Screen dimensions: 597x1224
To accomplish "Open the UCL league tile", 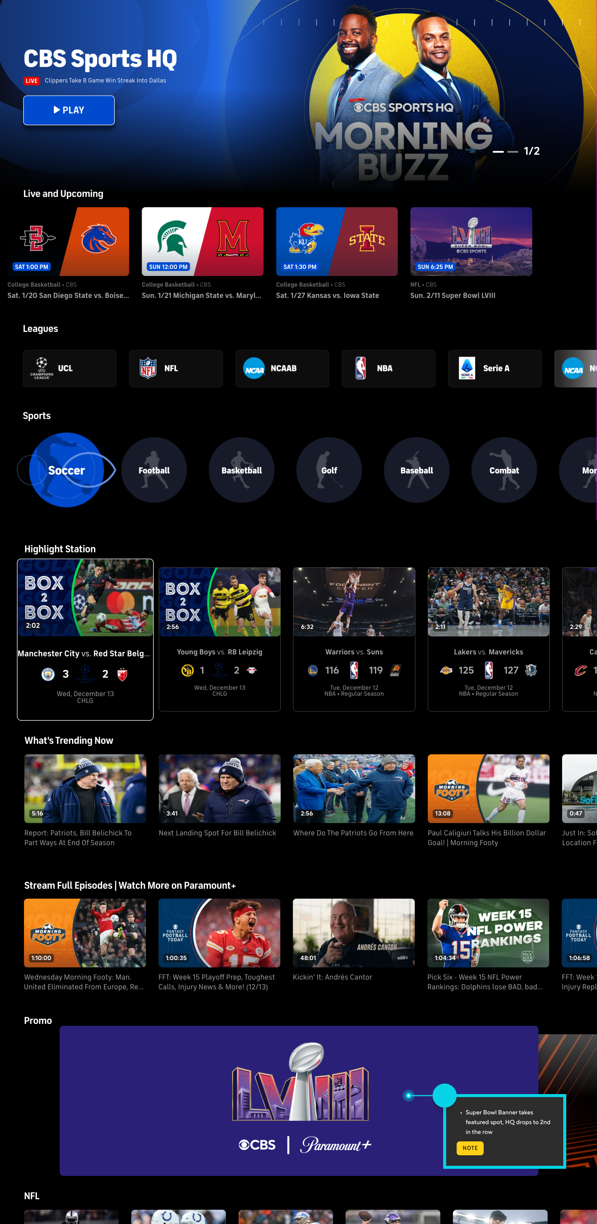I will pos(70,369).
